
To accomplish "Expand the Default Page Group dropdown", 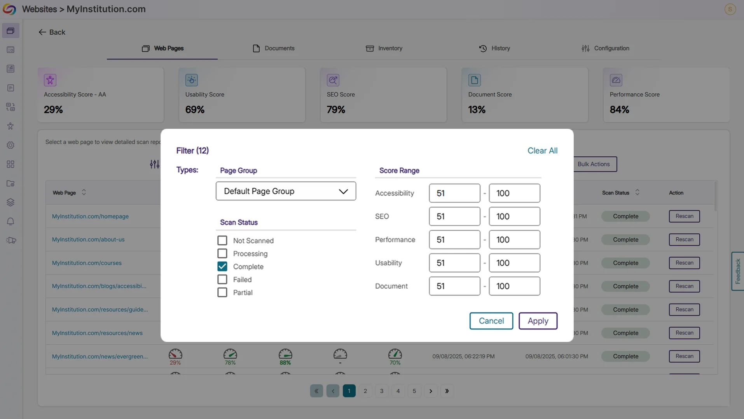I will [x=286, y=191].
